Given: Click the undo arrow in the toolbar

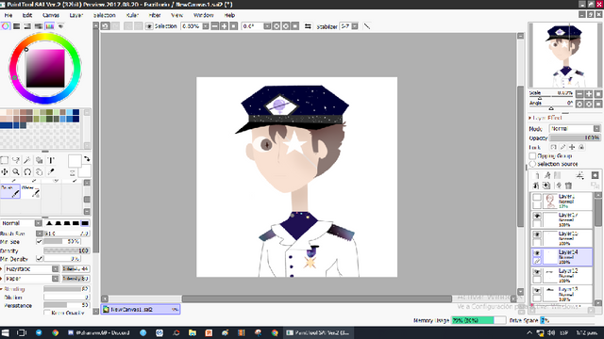Looking at the screenshot, I should point(105,26).
